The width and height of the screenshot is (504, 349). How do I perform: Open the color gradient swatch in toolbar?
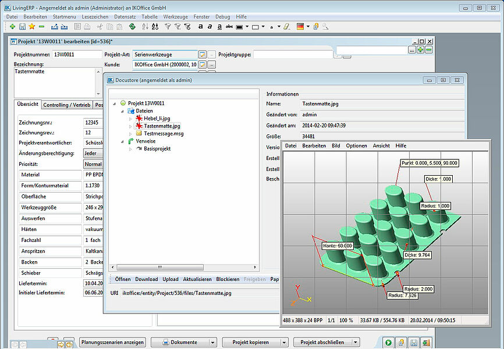pyautogui.click(x=300, y=27)
